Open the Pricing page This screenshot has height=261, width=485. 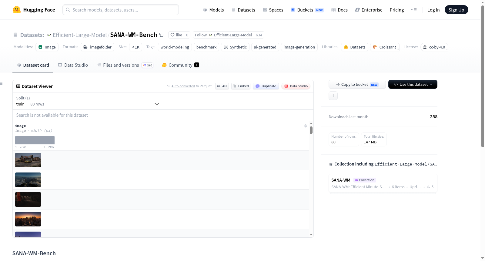point(397,10)
